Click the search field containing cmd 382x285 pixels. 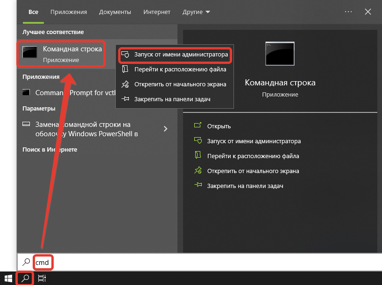point(199,262)
